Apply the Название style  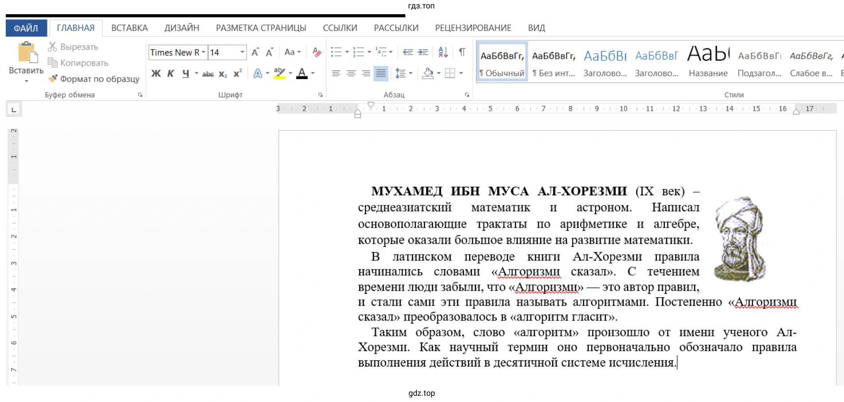coord(708,62)
